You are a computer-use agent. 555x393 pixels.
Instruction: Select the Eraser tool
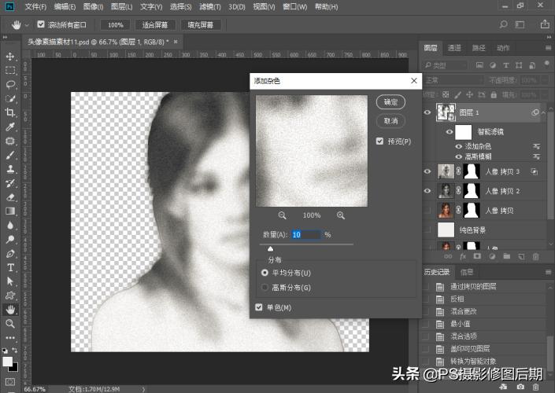click(10, 196)
